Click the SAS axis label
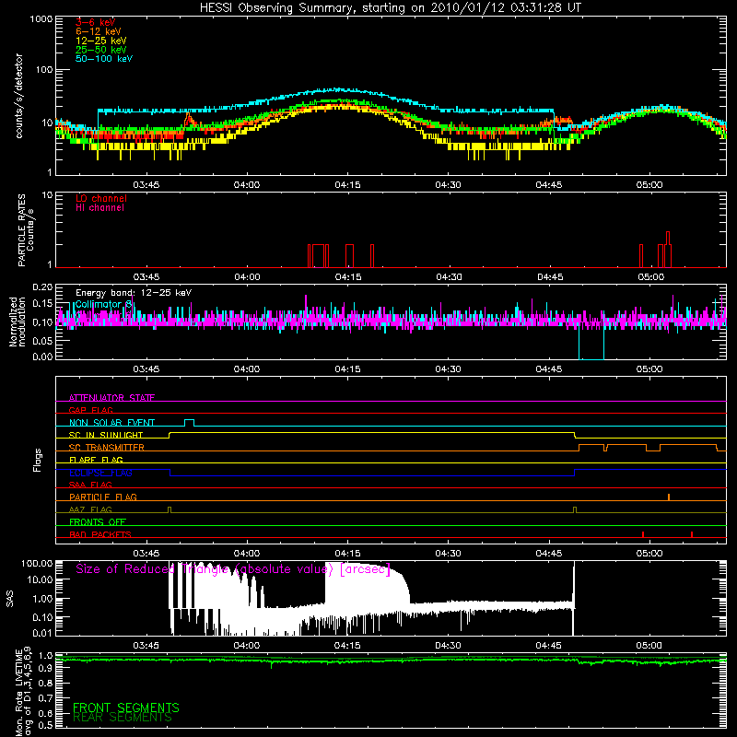This screenshot has width=737, height=737. point(10,599)
